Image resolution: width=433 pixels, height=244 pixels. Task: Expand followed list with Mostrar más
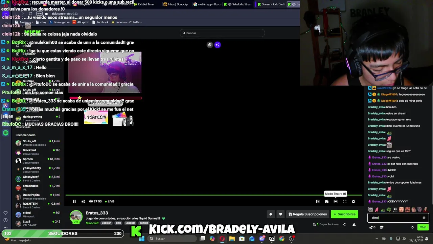tap(23, 127)
